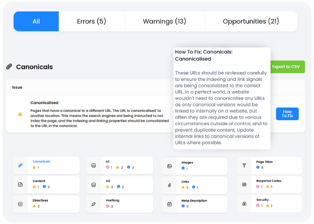Show the Opportunities (21) tab

[x=251, y=21]
